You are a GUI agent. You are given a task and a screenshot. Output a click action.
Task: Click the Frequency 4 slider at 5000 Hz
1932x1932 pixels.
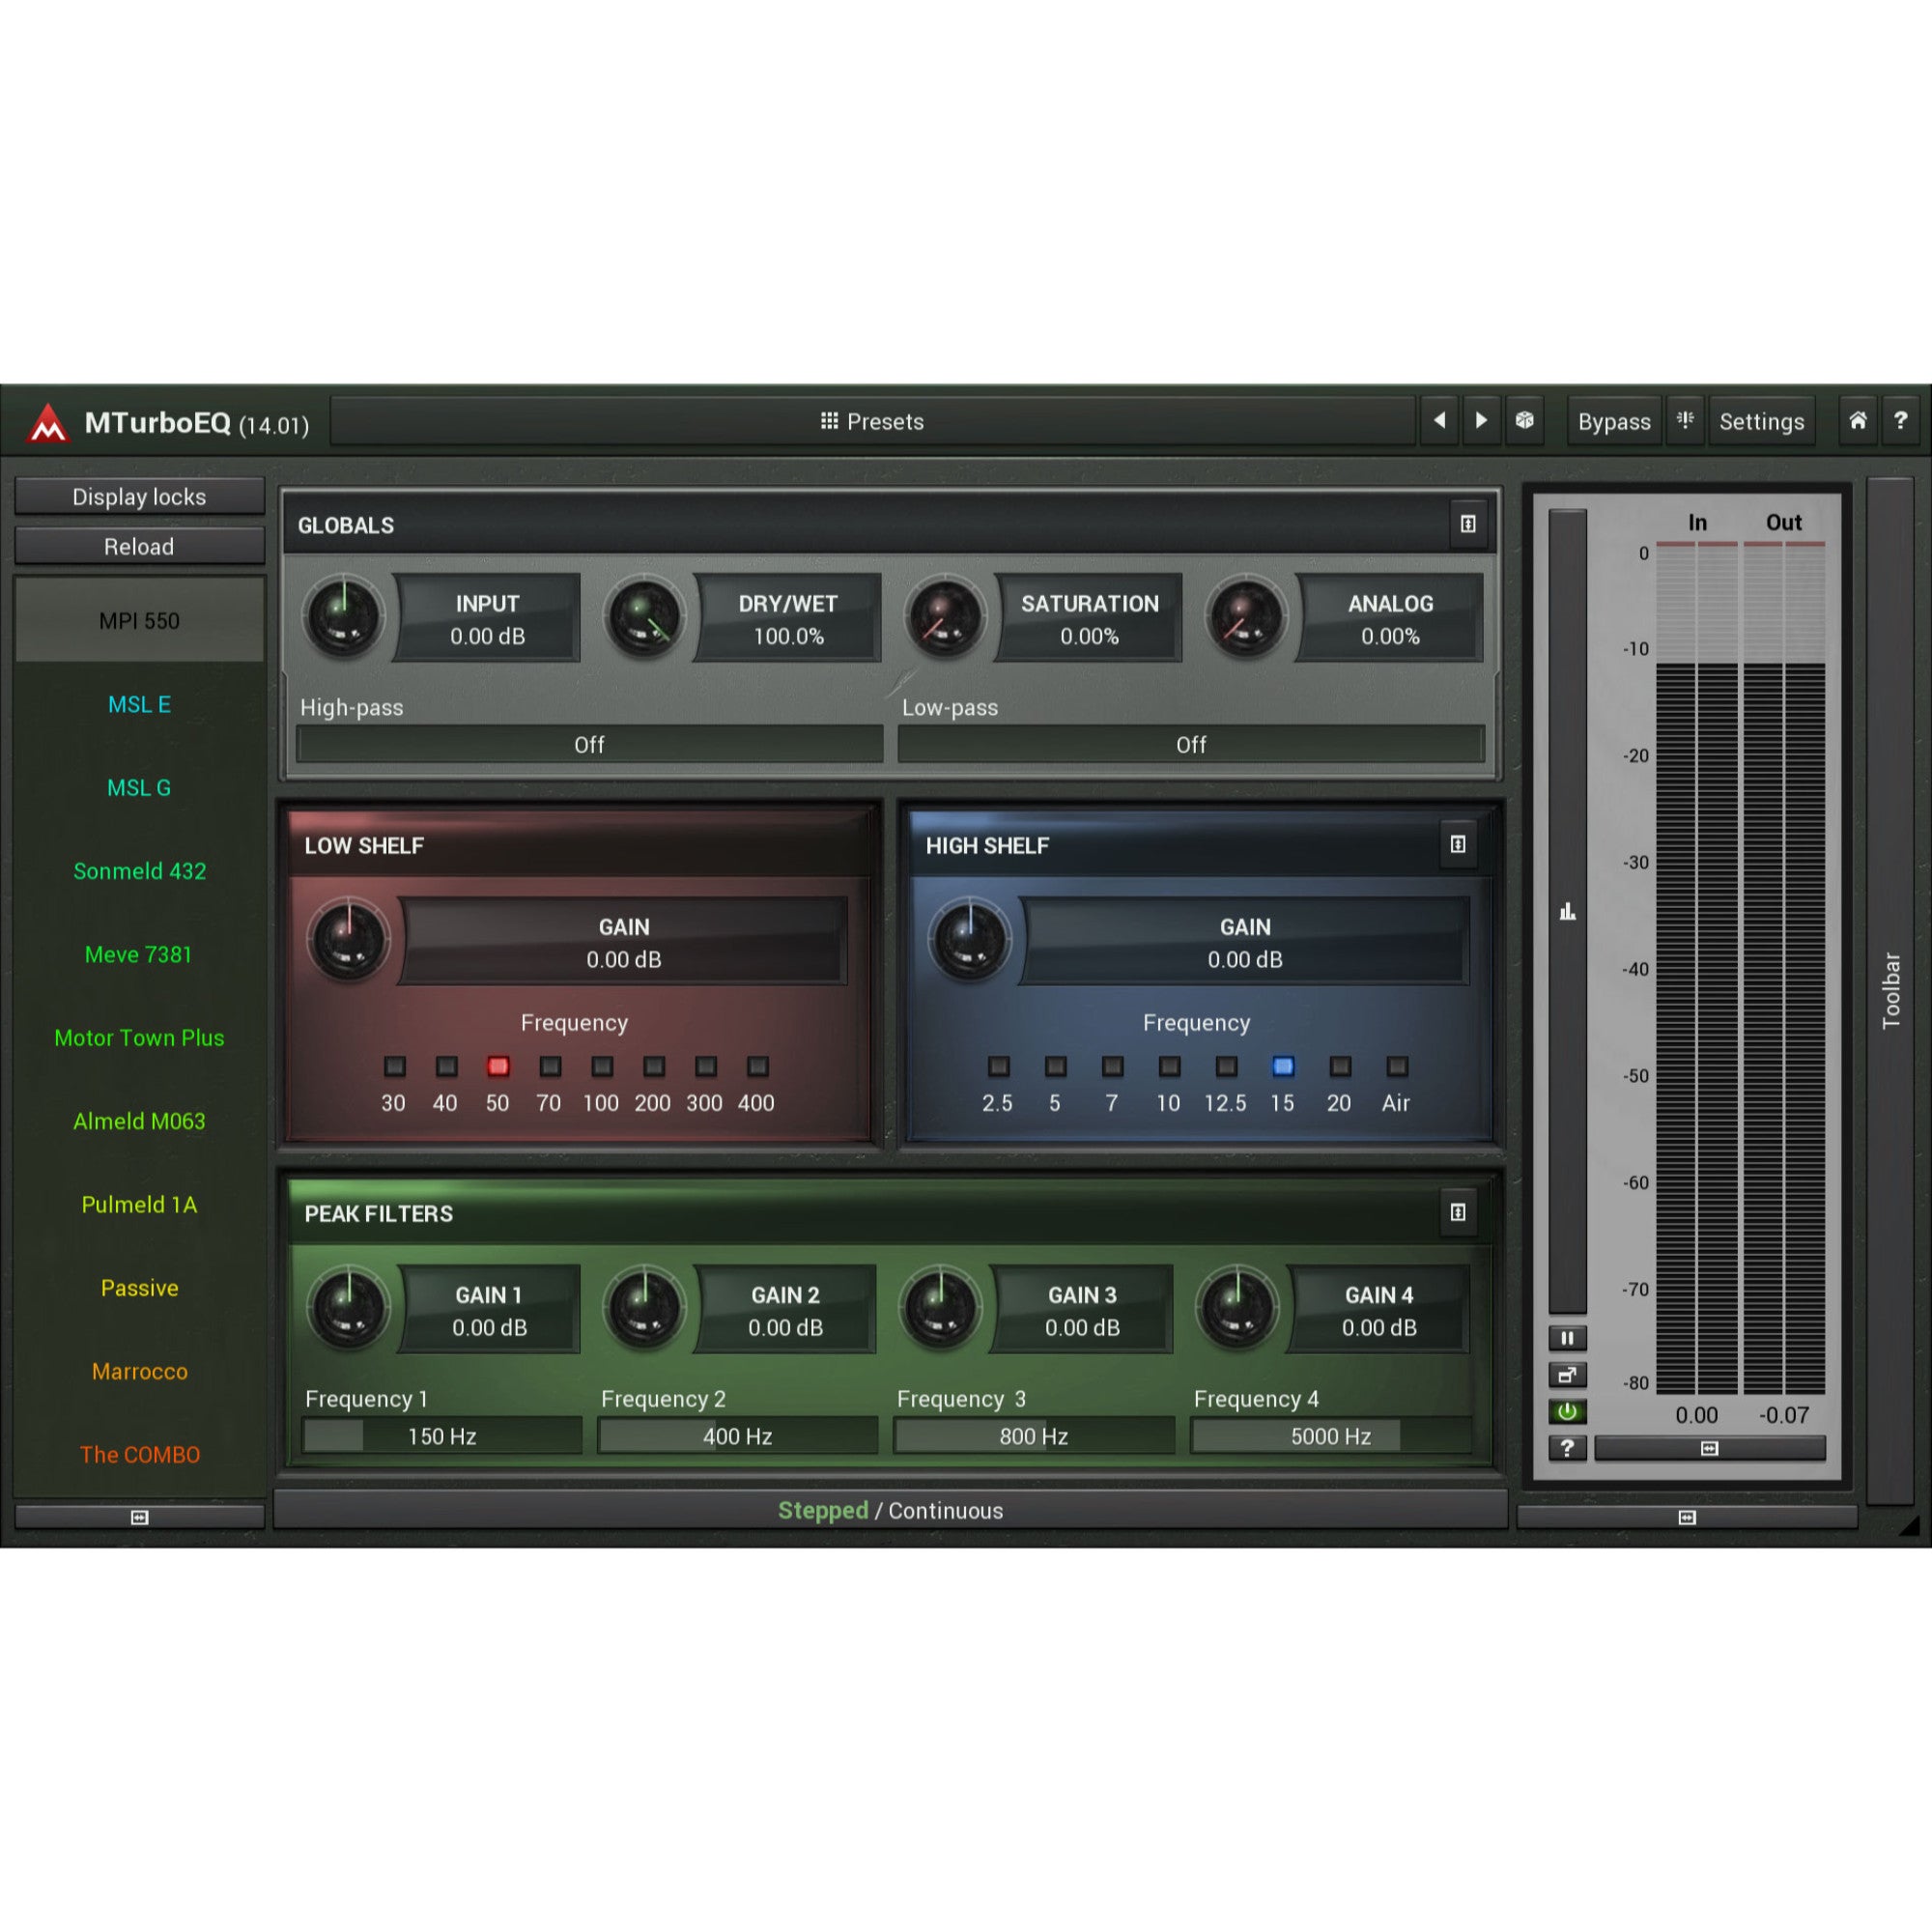coord(1331,1436)
